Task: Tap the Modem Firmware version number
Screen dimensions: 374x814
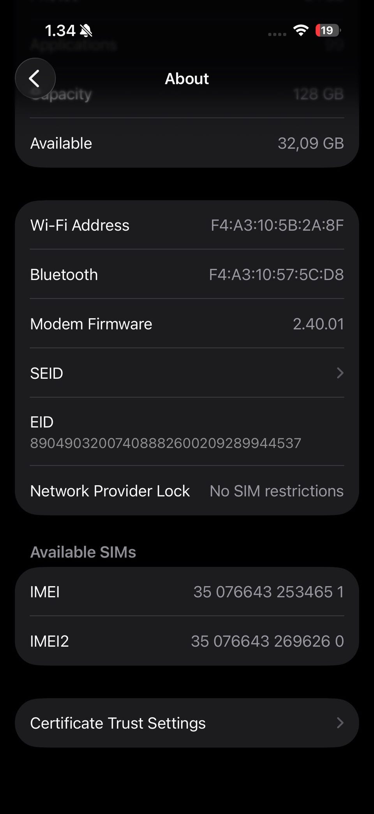Action: 318,324
